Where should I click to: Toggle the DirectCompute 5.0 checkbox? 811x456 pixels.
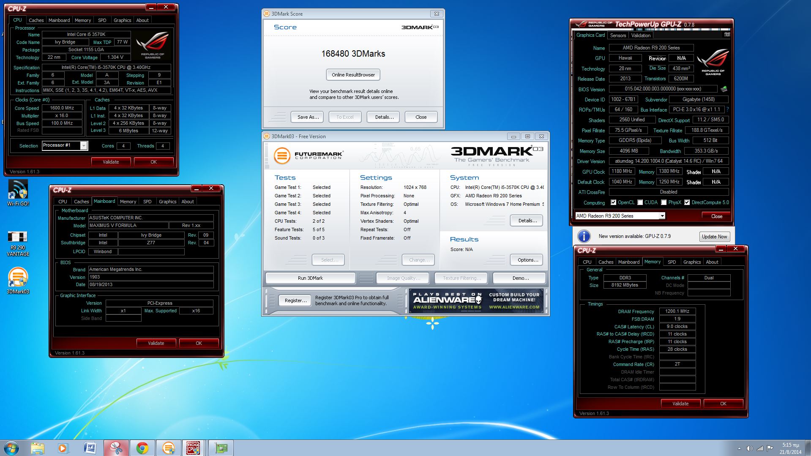pos(687,202)
